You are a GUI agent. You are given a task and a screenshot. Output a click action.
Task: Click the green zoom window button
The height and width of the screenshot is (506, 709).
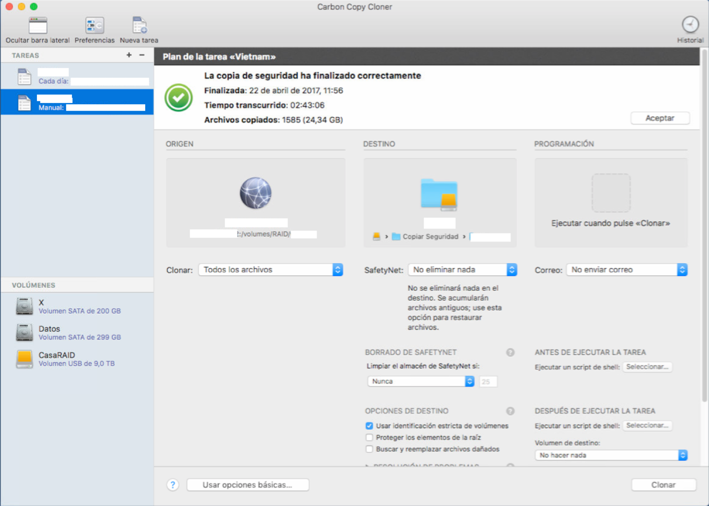coord(34,7)
